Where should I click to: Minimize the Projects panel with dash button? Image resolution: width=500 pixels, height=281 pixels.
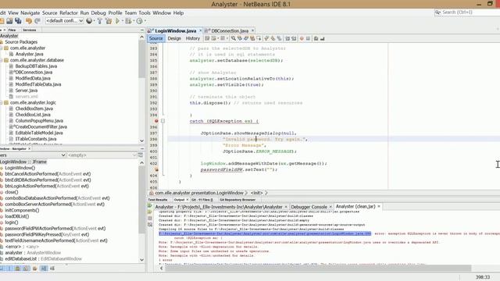pos(142,30)
